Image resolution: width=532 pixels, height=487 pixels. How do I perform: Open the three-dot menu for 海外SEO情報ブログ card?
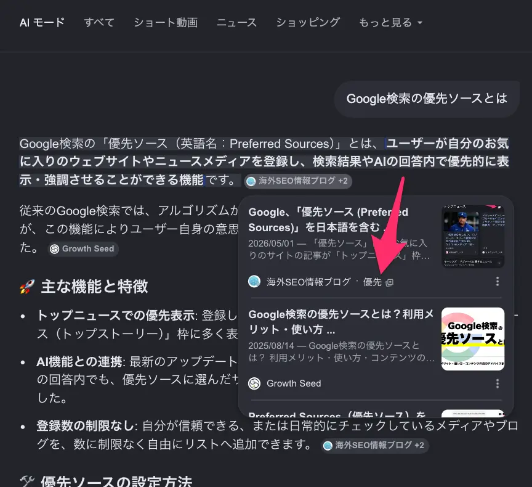(497, 281)
